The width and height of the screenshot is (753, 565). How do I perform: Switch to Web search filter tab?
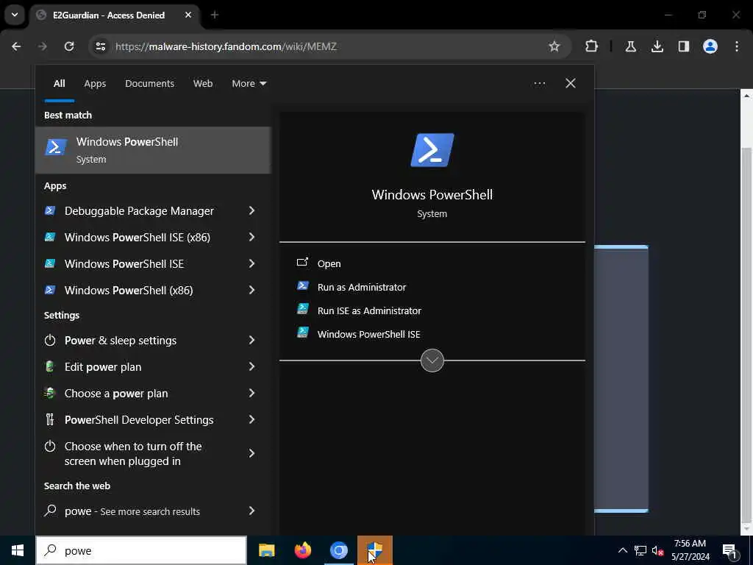coord(203,84)
